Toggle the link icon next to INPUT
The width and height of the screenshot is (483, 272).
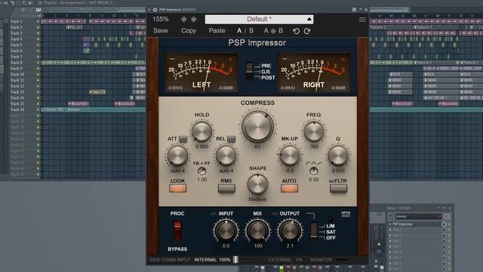coord(213,214)
